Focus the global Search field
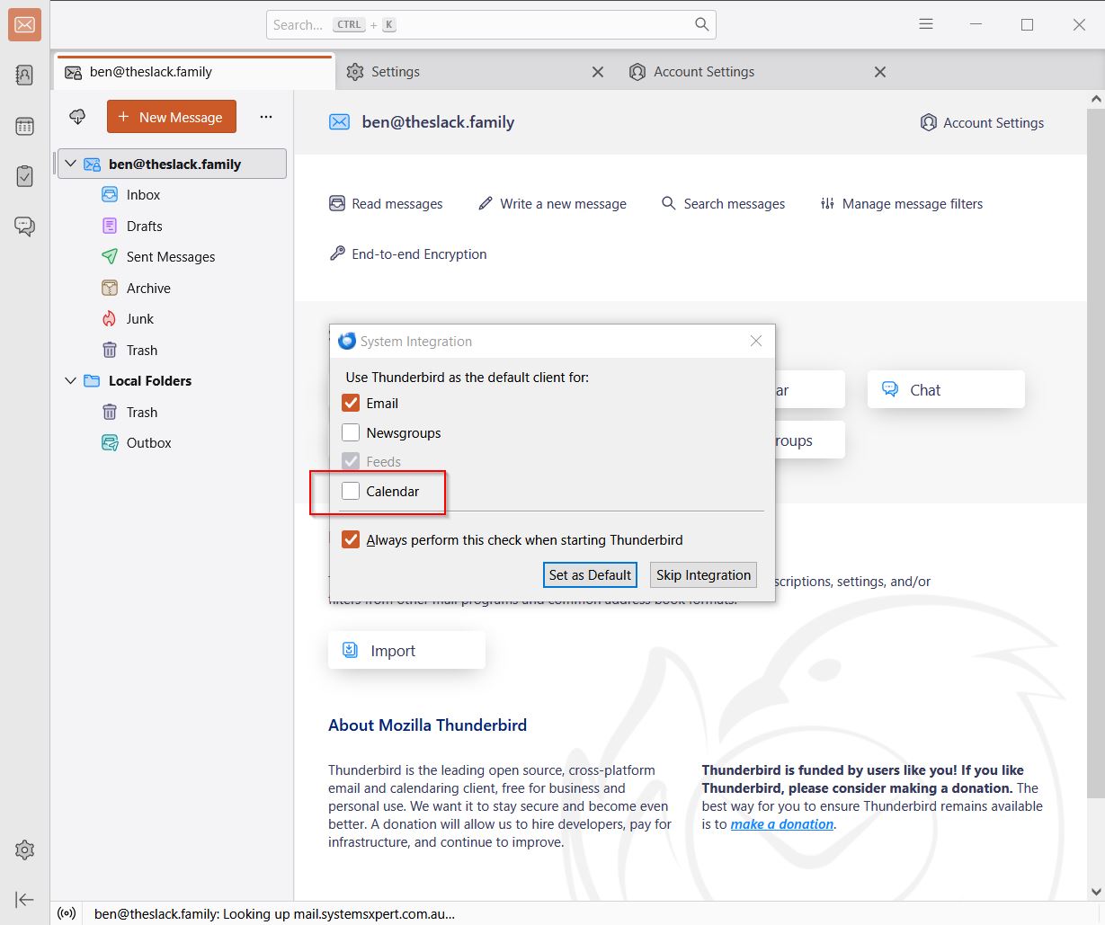 (x=491, y=24)
